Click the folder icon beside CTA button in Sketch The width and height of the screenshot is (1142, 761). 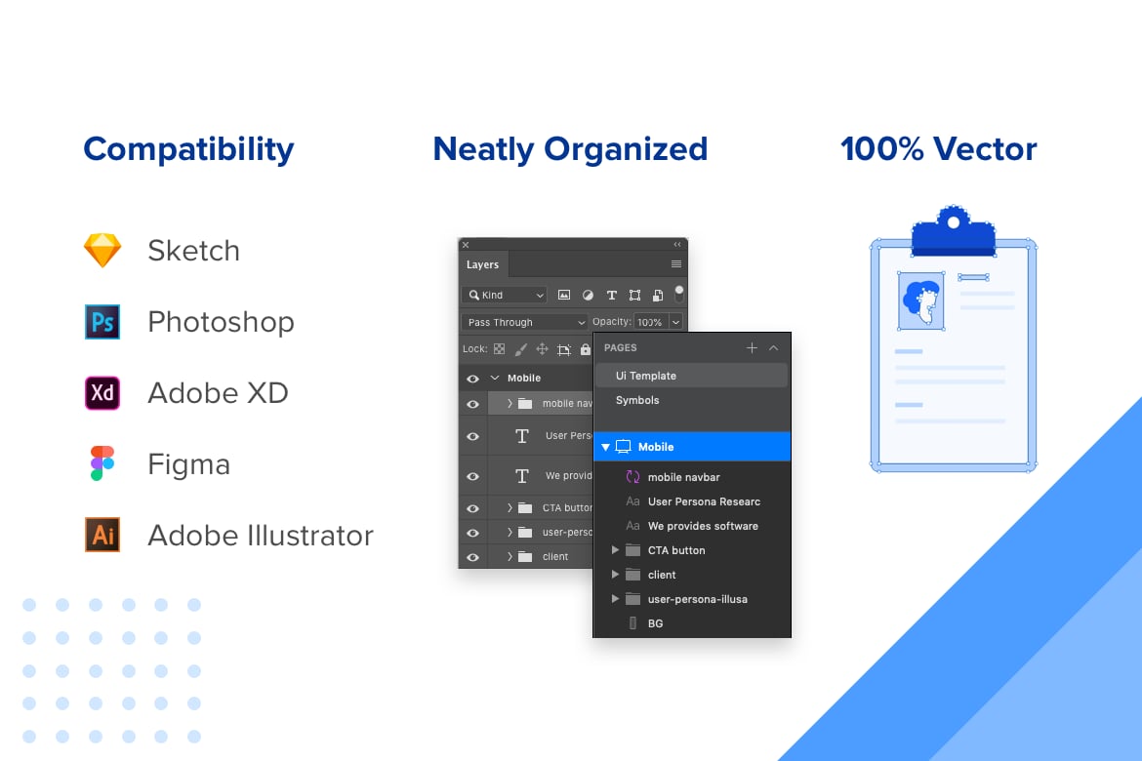coord(632,550)
